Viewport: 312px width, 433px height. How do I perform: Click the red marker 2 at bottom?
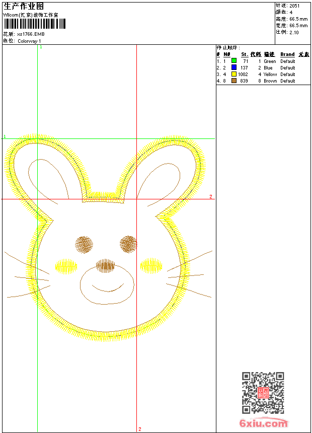coord(139,429)
